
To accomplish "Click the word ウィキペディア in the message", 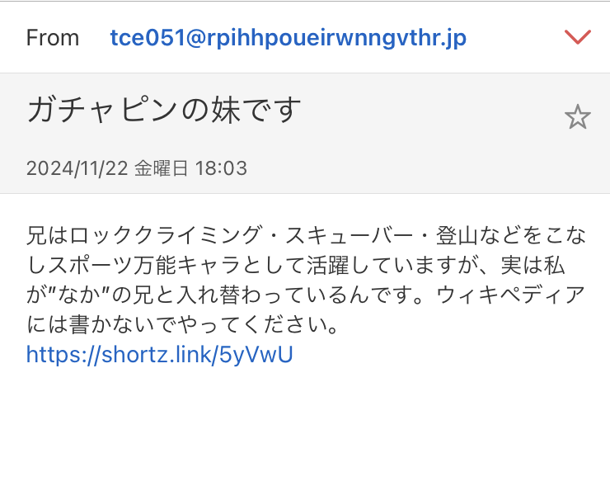I will (511, 295).
